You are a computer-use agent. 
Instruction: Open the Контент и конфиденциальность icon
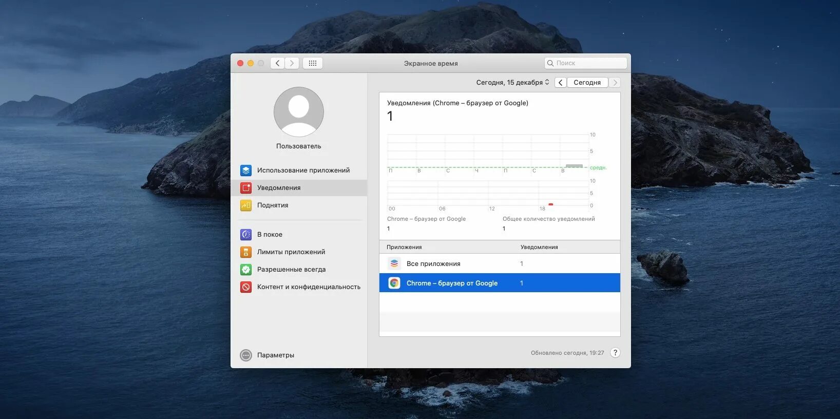pyautogui.click(x=246, y=287)
